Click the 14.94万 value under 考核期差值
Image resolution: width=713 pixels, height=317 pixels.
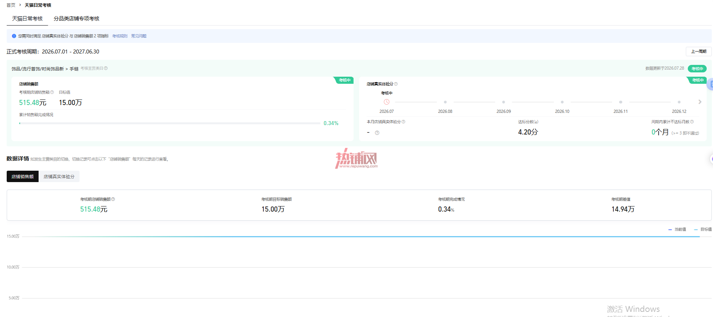(x=623, y=209)
